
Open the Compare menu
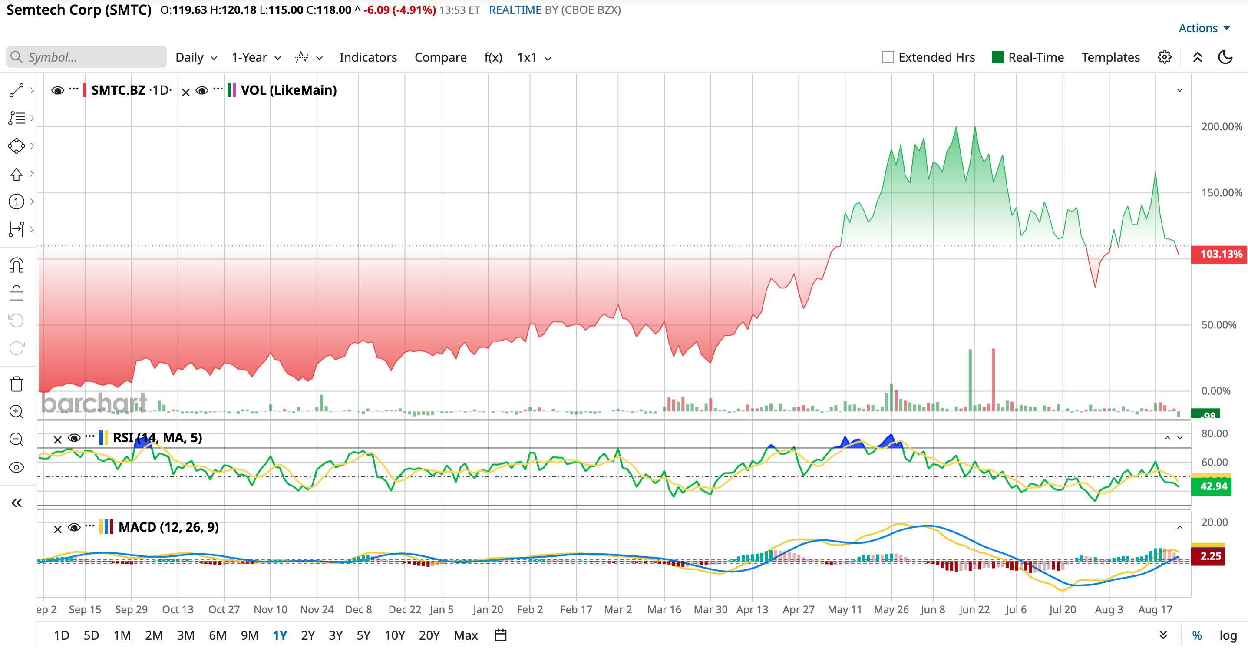(x=440, y=58)
